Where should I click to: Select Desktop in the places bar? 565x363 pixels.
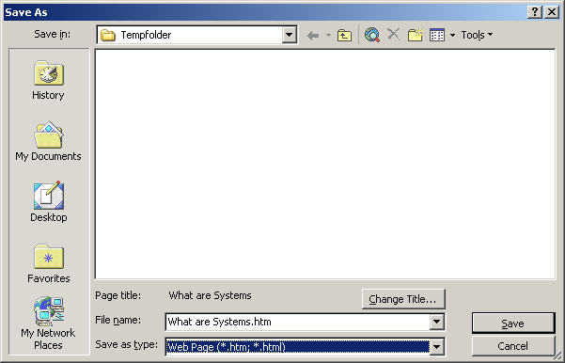pyautogui.click(x=48, y=202)
